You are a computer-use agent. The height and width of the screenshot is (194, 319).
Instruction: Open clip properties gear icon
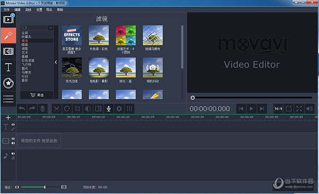point(119,109)
